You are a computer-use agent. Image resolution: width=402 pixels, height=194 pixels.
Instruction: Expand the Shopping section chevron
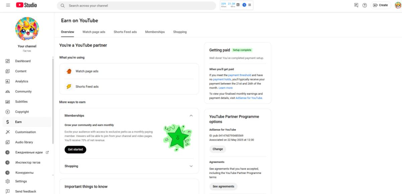tap(191, 166)
